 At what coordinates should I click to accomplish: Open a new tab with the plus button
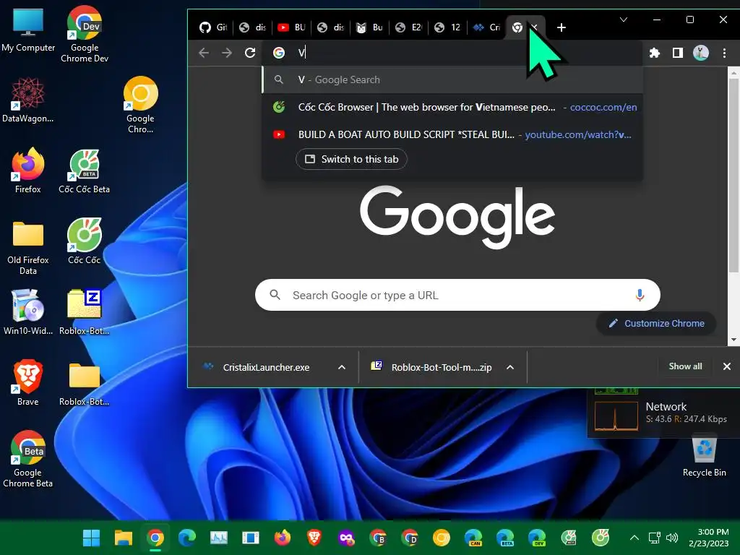click(561, 27)
